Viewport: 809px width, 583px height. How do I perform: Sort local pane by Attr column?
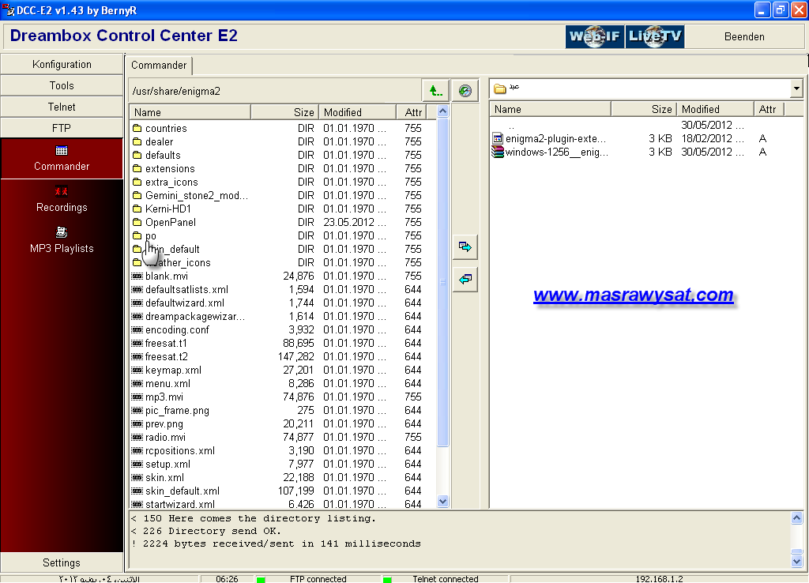(769, 109)
